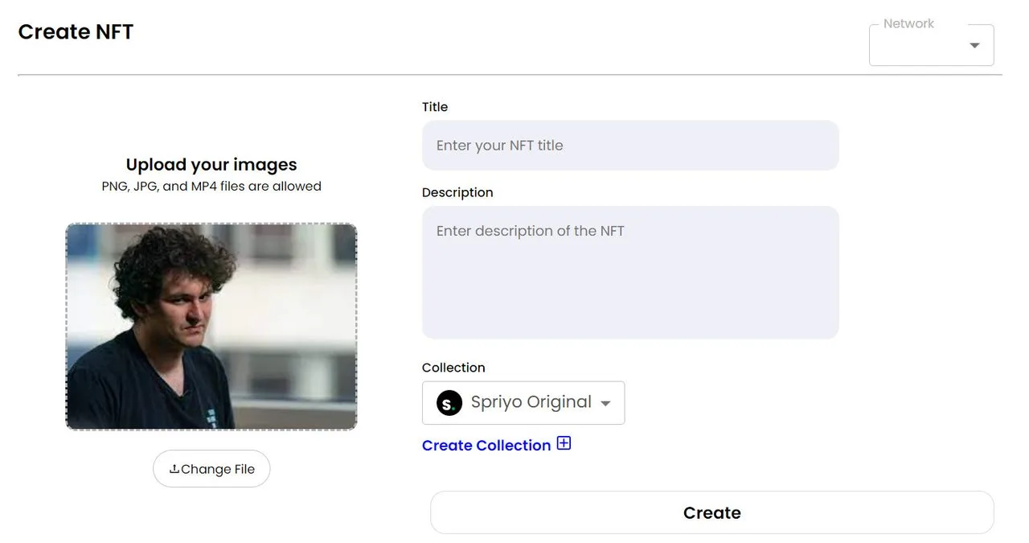Screen dimensions: 1029x543
Task: Click the plus icon beside Create Collection
Action: click(x=564, y=443)
